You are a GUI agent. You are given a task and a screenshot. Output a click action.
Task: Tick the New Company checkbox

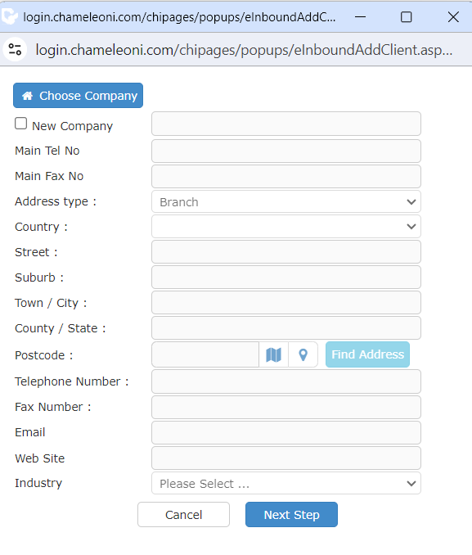tap(21, 124)
